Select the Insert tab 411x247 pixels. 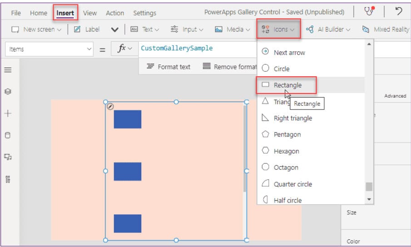[x=65, y=13]
